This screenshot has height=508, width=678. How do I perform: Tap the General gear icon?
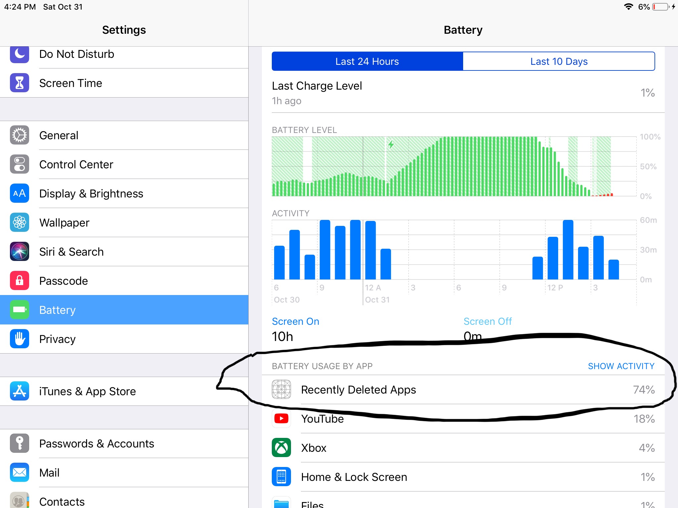click(20, 135)
